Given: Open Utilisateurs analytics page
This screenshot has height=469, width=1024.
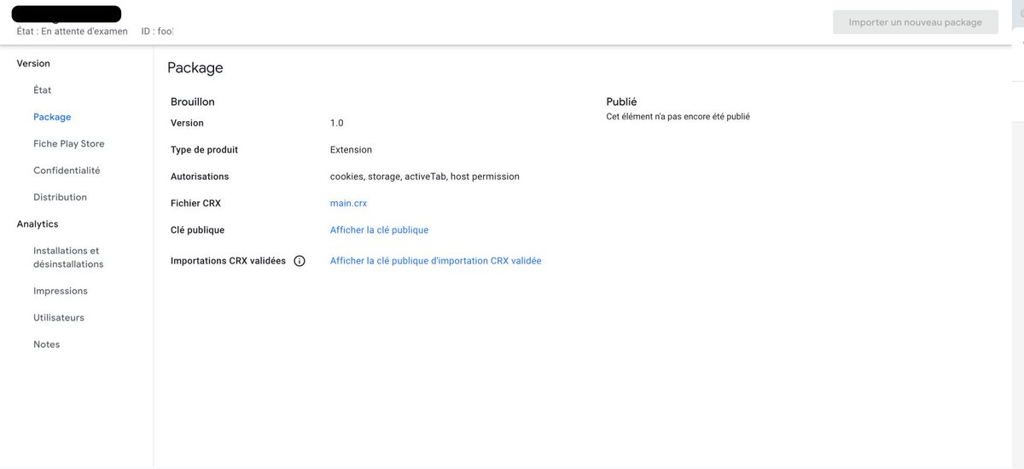Looking at the screenshot, I should pyautogui.click(x=59, y=317).
